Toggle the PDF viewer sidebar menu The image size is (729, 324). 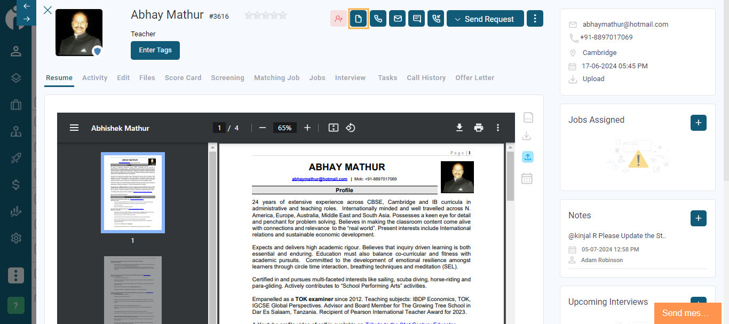74,128
